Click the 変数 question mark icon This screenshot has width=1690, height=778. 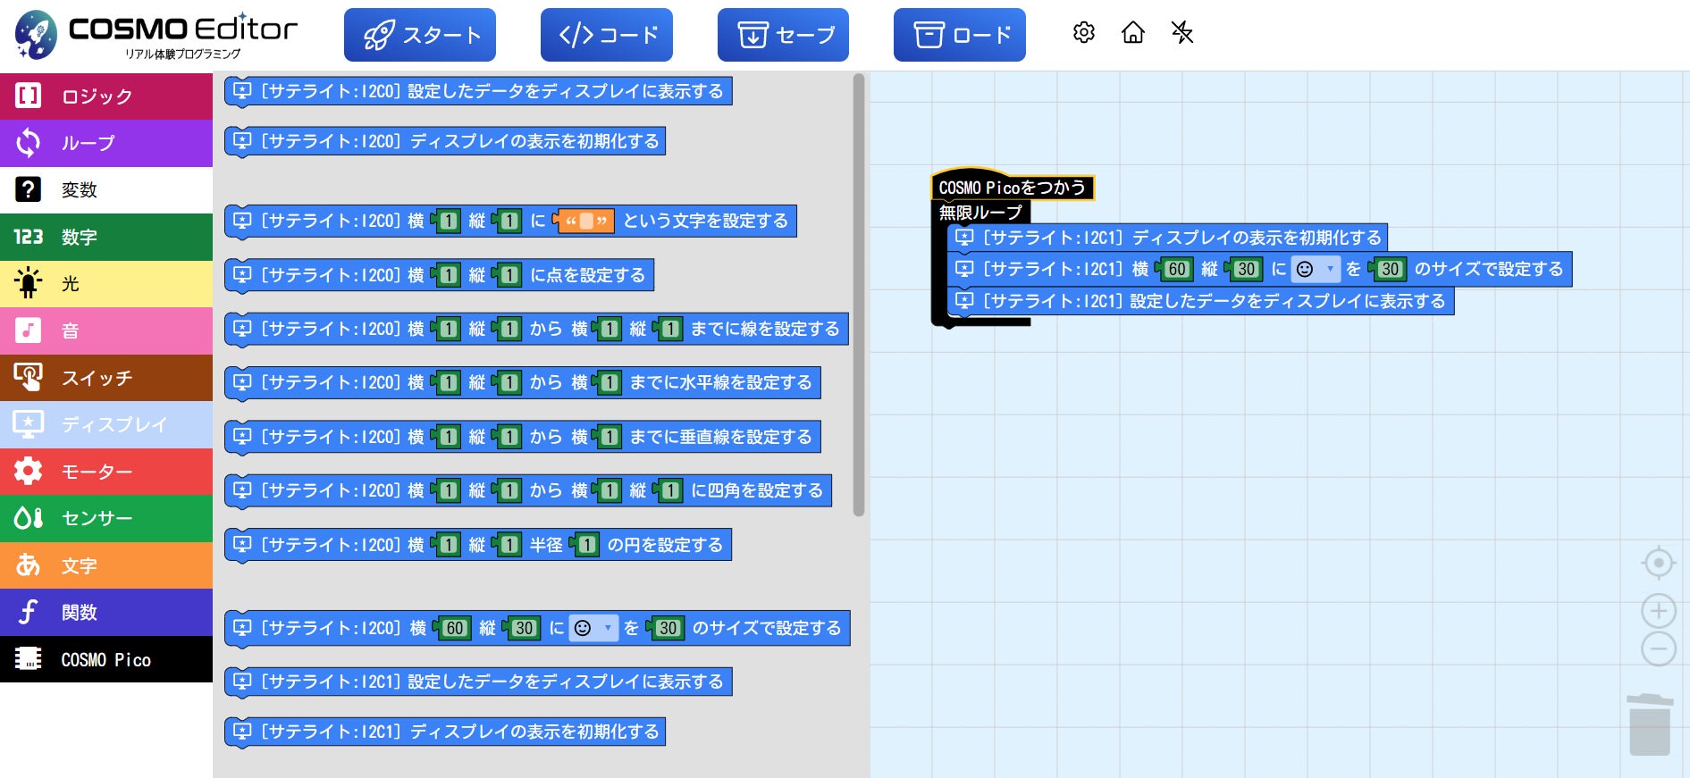[x=29, y=189]
